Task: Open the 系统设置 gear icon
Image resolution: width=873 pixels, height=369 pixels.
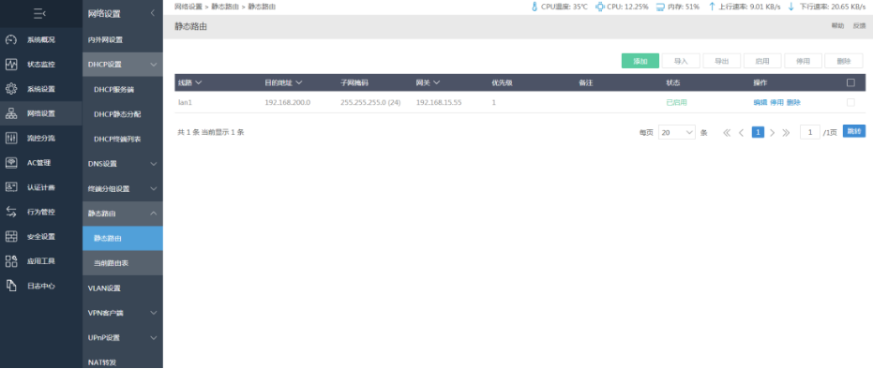Action: click(x=11, y=89)
